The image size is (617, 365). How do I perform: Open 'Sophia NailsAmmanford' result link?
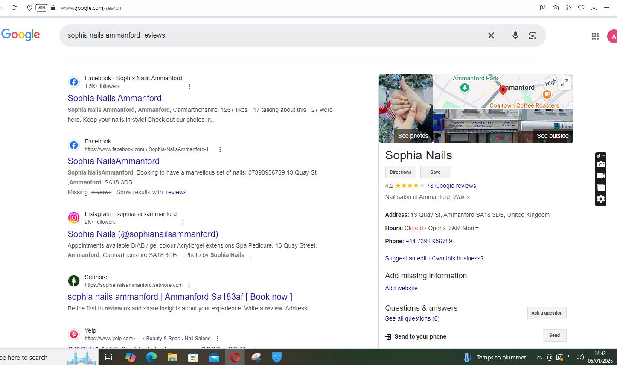pos(114,161)
